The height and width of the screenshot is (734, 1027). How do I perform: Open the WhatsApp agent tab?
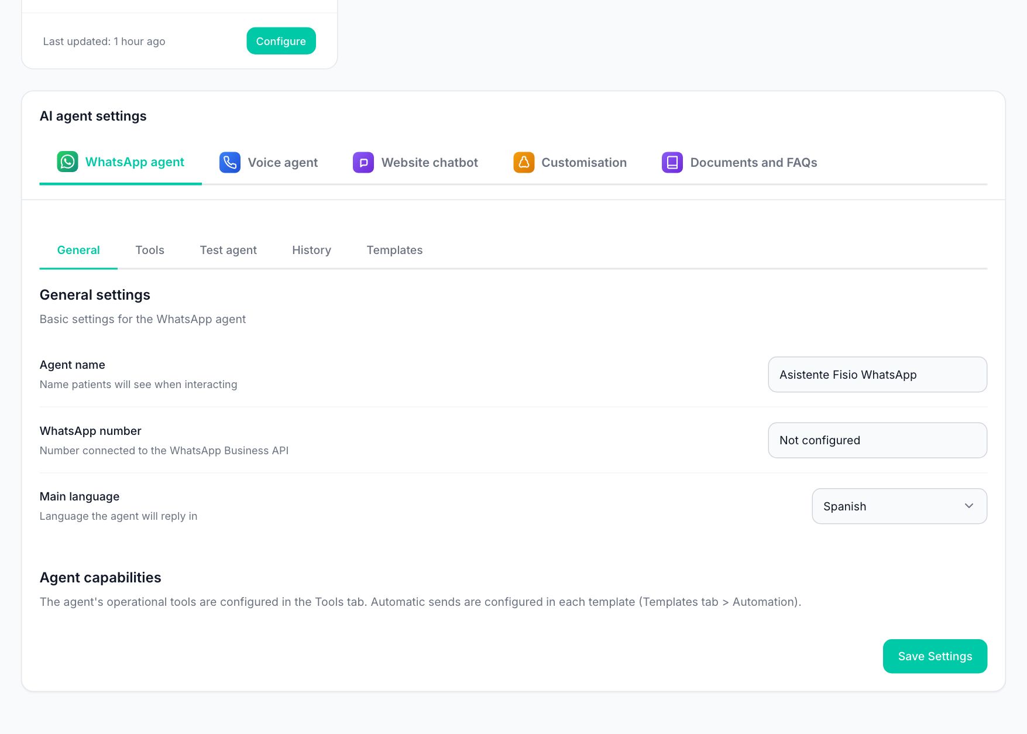pyautogui.click(x=121, y=162)
